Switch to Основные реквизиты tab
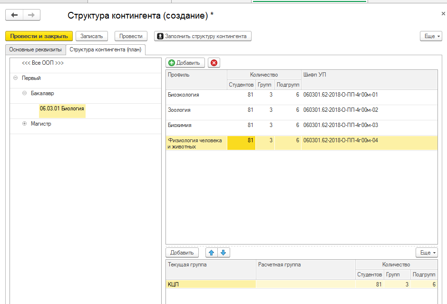Viewport: 447px width, 304px height. (x=35, y=49)
